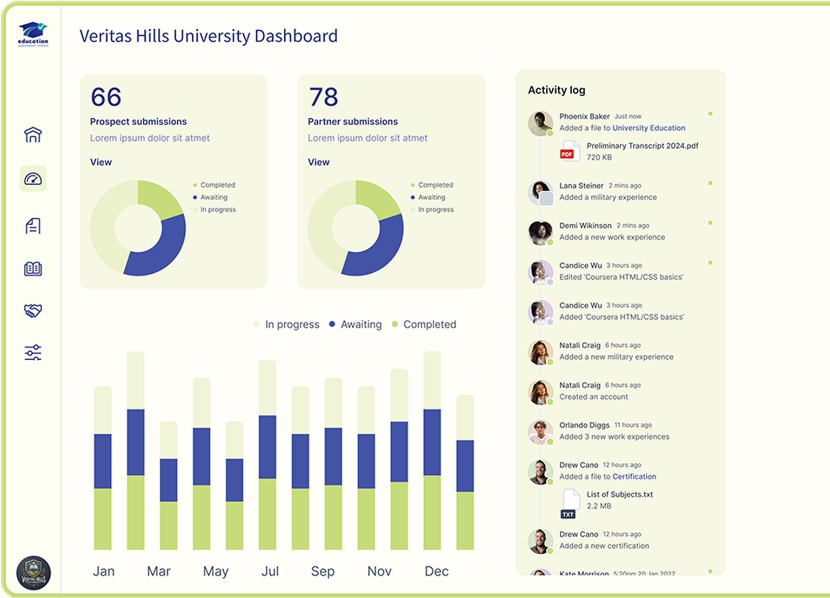
Task: Select the Dashboard speedometer icon
Action: coord(33,179)
